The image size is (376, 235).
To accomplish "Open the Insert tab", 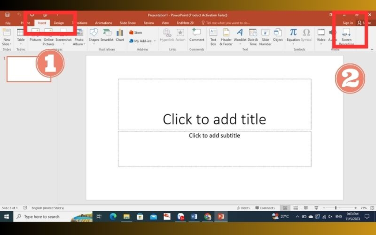I will (42, 23).
